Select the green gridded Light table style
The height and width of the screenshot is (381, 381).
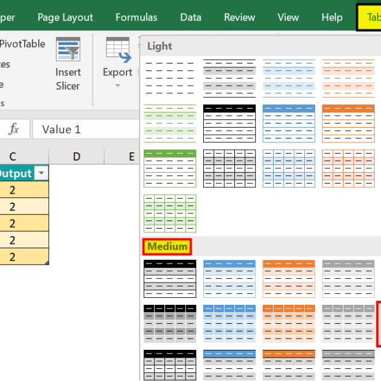[170, 213]
